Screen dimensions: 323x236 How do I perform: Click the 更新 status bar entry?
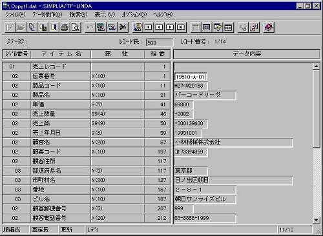point(72,230)
